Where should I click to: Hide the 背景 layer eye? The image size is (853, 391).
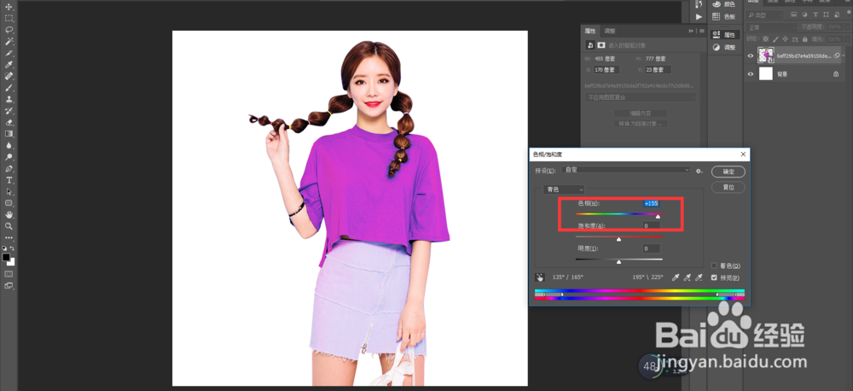click(751, 74)
